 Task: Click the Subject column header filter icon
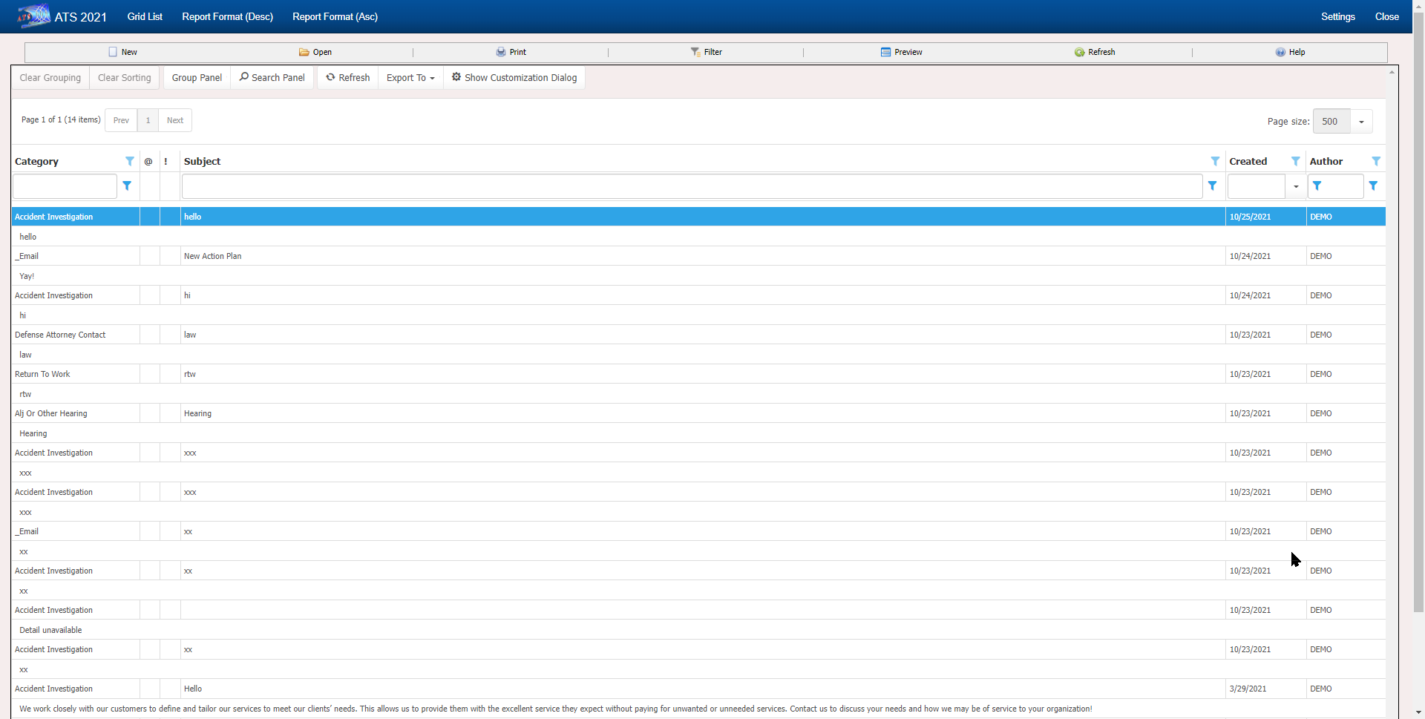coord(1215,161)
